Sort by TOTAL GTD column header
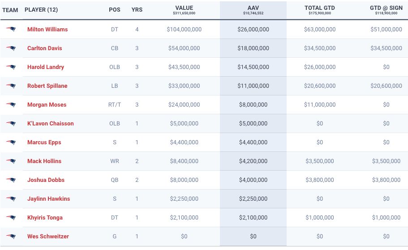This screenshot has width=408, height=250. click(x=319, y=8)
